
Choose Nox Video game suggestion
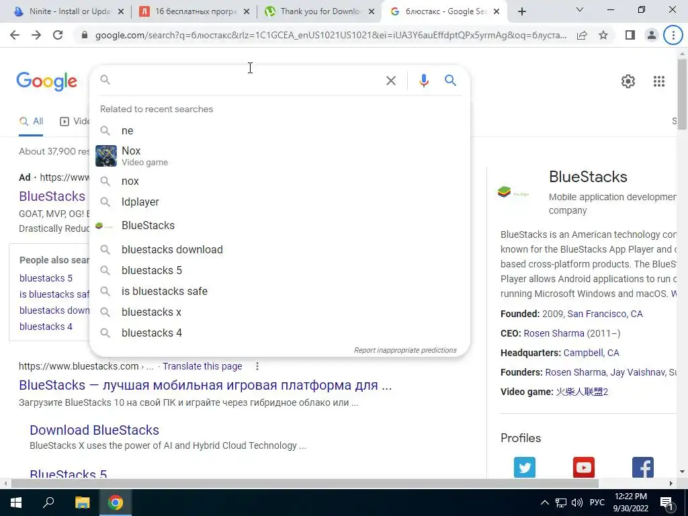[x=279, y=156]
